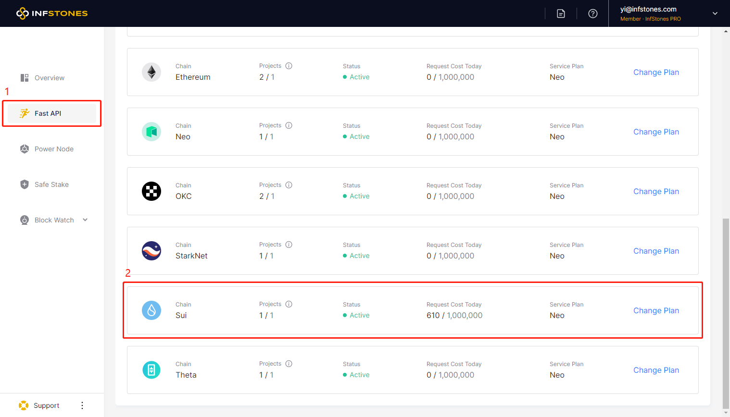Click the Theta chain logo
This screenshot has width=730, height=417.
(x=151, y=370)
